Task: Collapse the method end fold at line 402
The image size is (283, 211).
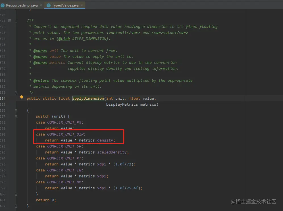Action: 16,206
